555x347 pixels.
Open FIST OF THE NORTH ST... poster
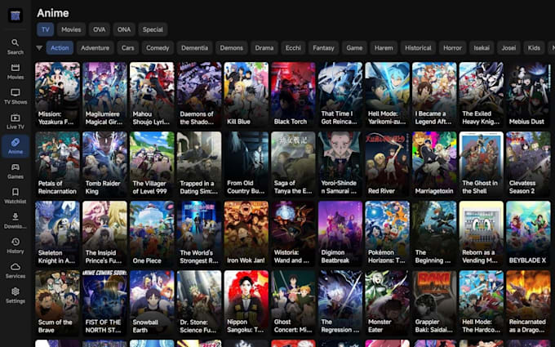coord(104,303)
